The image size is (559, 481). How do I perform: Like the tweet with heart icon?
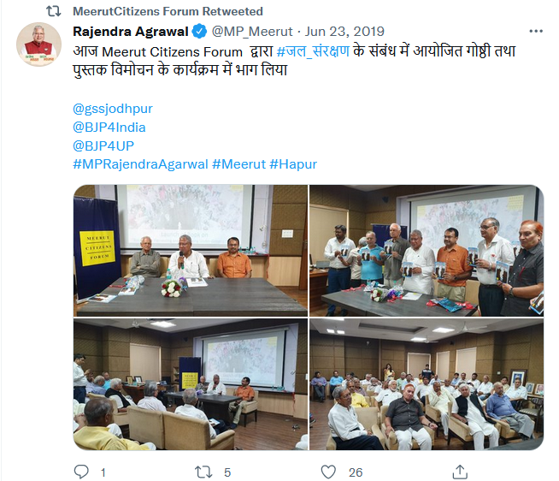(x=328, y=472)
